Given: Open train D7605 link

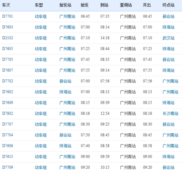Looking at the screenshot, I should tap(8, 49).
